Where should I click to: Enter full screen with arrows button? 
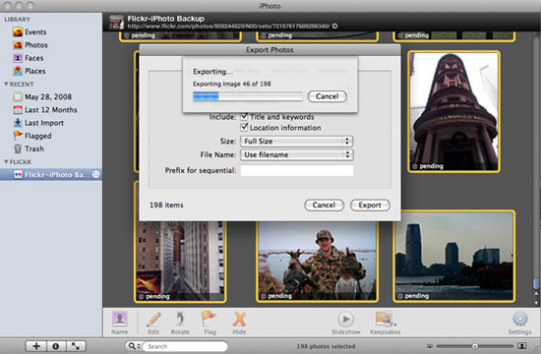click(x=76, y=346)
